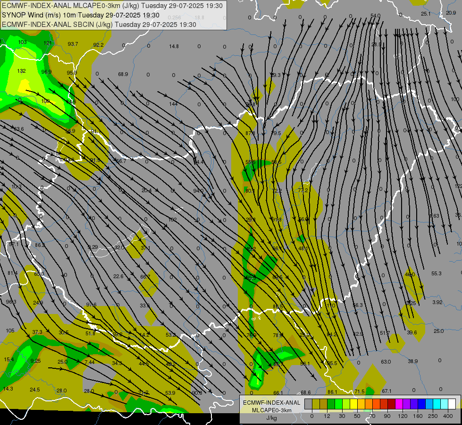This screenshot has width=462, height=425.
Task: Click the '55.3' value on the right
Action: coord(437,273)
